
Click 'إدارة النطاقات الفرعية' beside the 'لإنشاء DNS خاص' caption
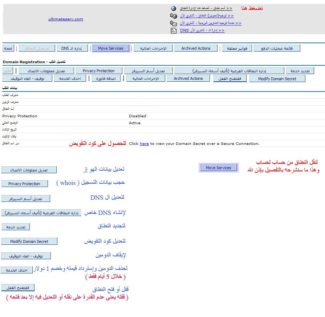point(41,213)
